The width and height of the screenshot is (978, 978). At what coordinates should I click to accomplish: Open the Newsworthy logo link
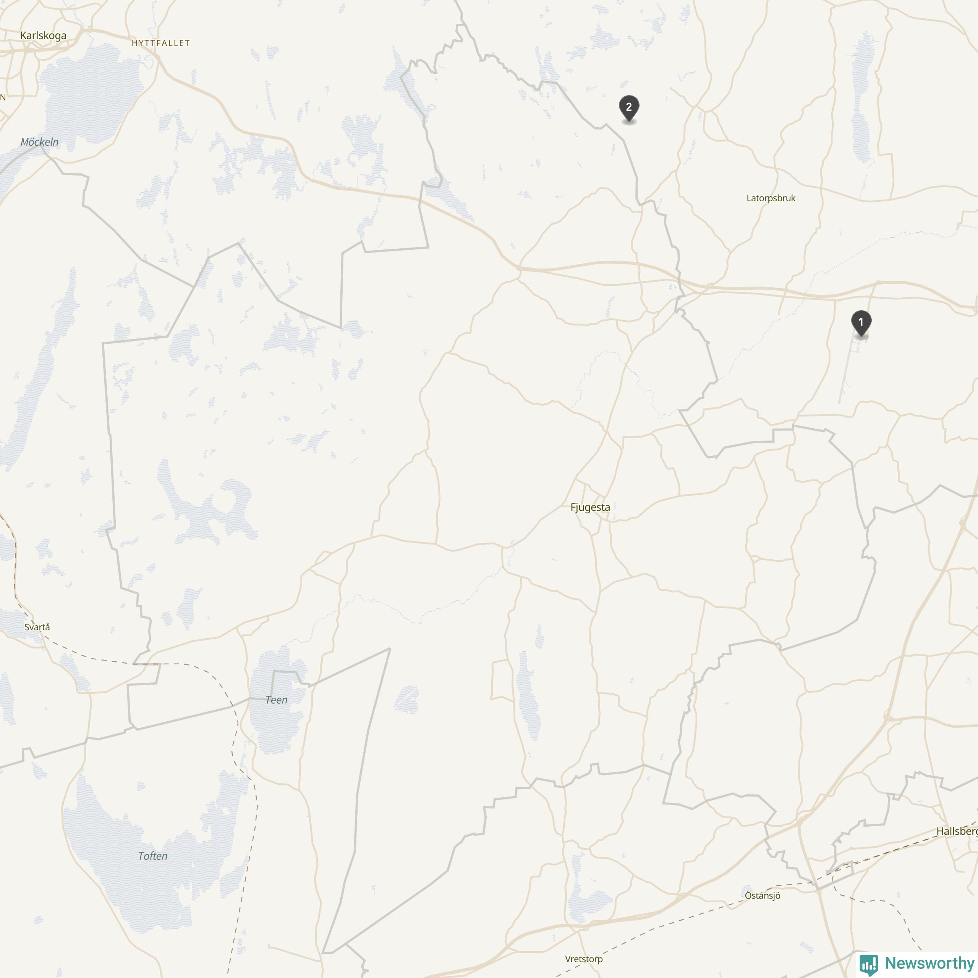917,963
